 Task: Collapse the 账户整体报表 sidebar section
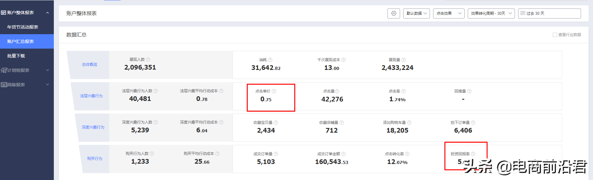click(48, 13)
